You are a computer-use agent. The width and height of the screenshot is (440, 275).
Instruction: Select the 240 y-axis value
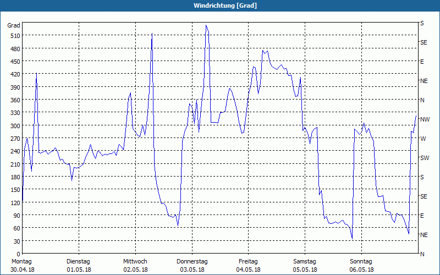point(15,152)
